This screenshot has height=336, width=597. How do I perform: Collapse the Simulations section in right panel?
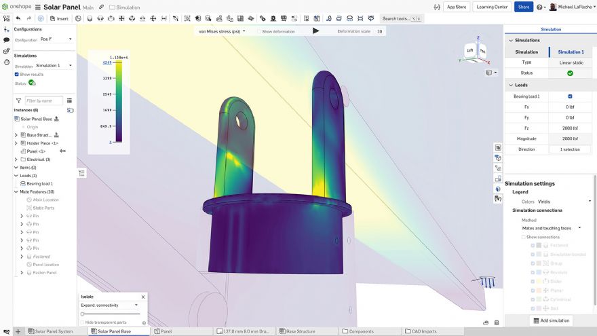pos(511,40)
